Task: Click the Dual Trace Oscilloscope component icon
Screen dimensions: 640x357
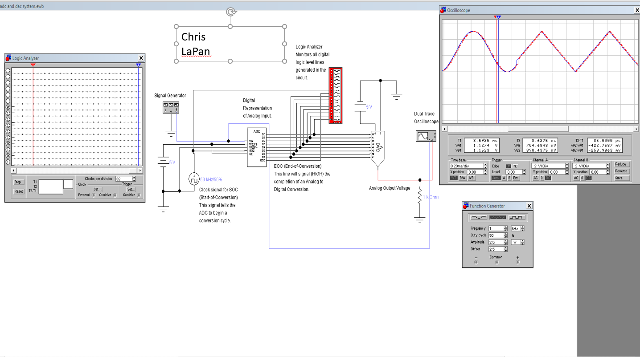Action: point(426,136)
